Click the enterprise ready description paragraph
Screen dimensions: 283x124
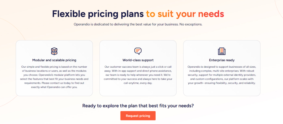tap(222, 75)
